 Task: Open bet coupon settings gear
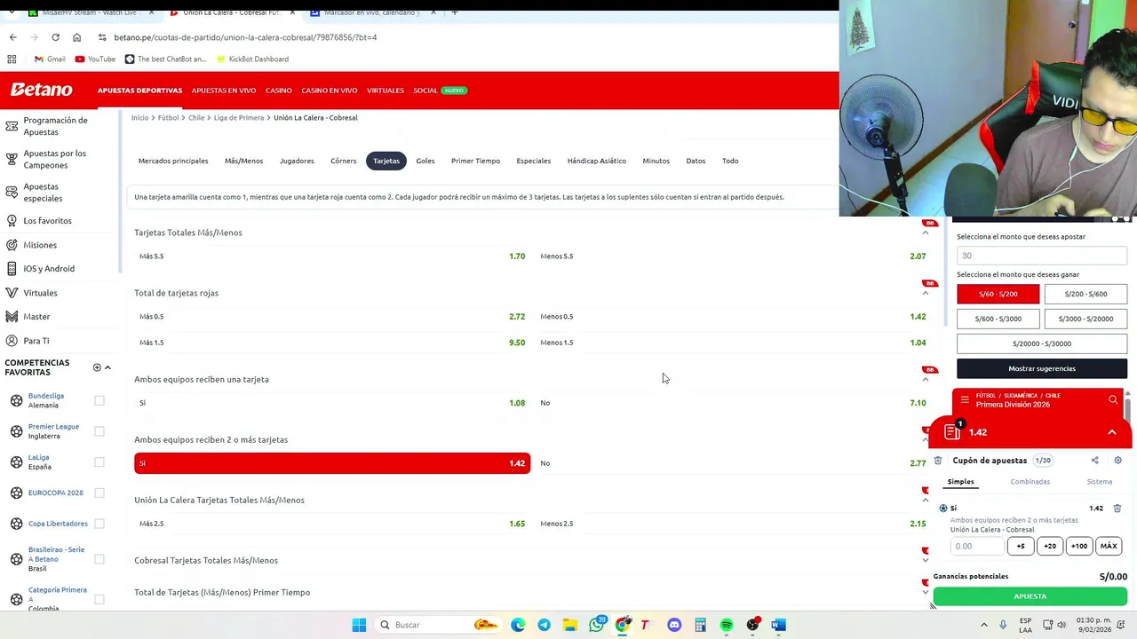click(x=1117, y=461)
